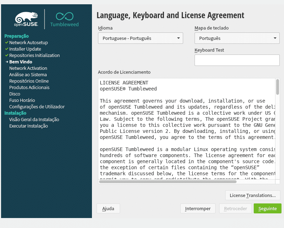Click the checkmark beside Network Autosetup

7,42
